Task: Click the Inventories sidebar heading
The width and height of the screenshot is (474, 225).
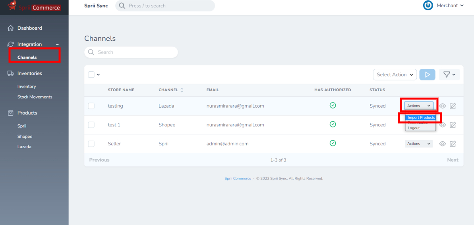Action: [x=30, y=73]
